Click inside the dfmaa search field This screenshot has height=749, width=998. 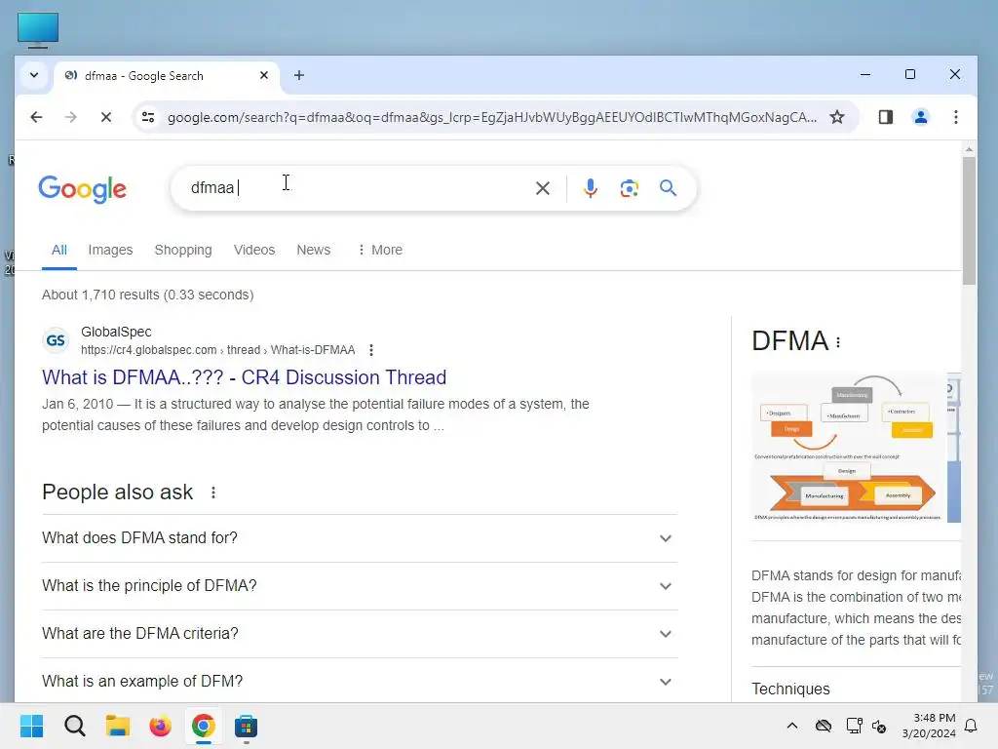(x=357, y=188)
